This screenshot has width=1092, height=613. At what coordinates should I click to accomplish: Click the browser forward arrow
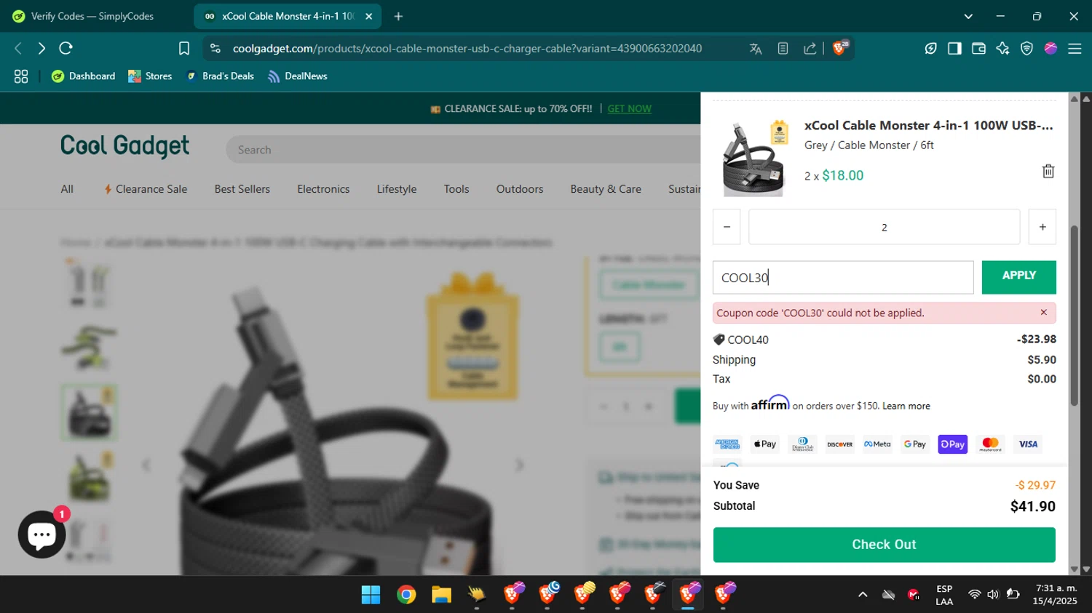click(x=41, y=49)
